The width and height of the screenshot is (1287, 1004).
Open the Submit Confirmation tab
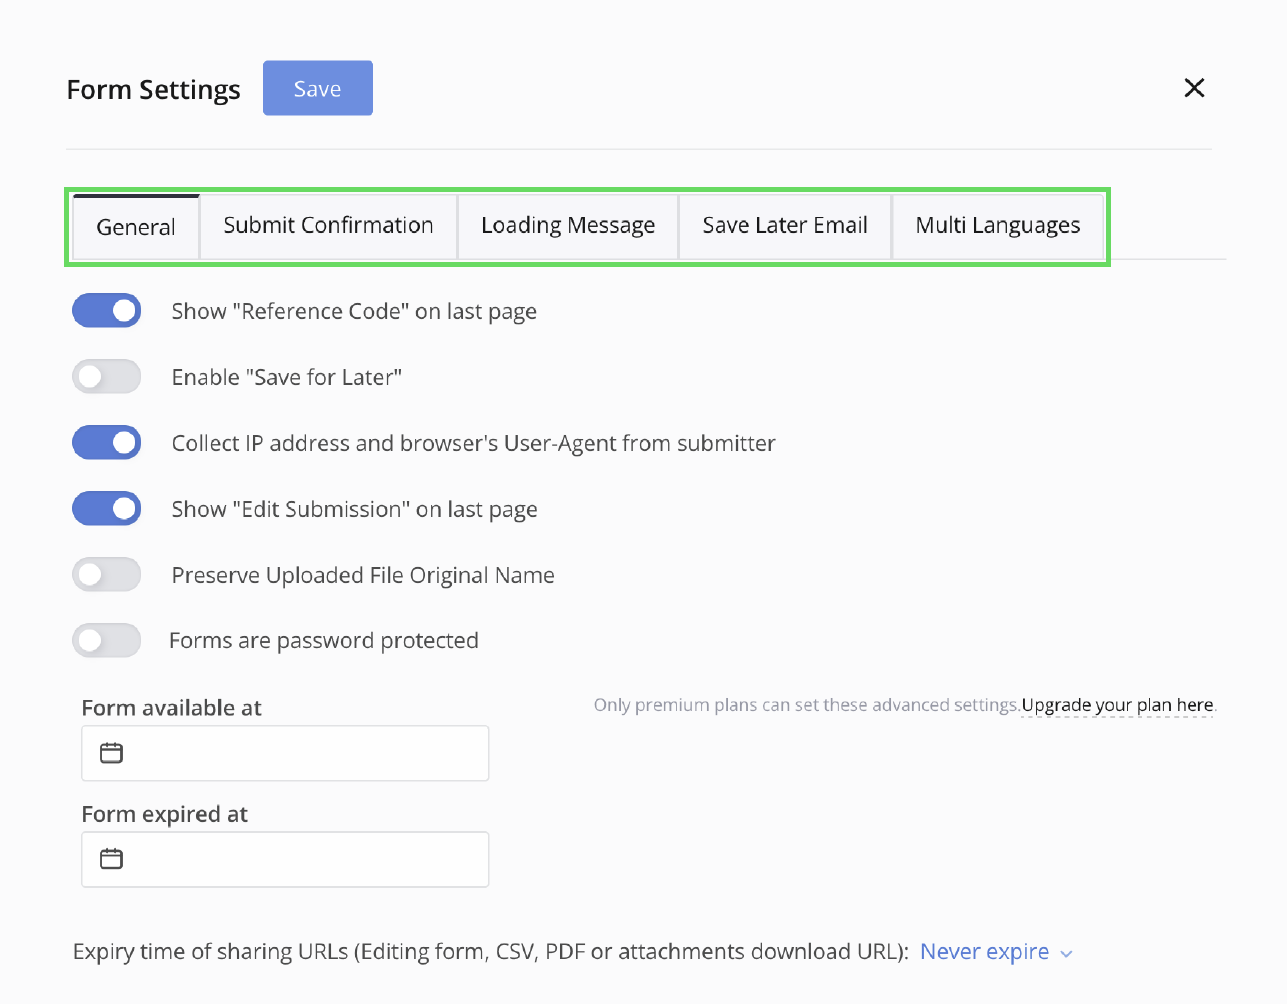[x=328, y=226]
